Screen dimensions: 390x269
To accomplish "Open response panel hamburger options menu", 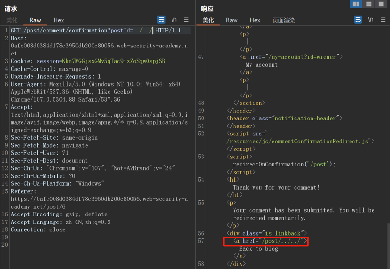I will point(383,19).
